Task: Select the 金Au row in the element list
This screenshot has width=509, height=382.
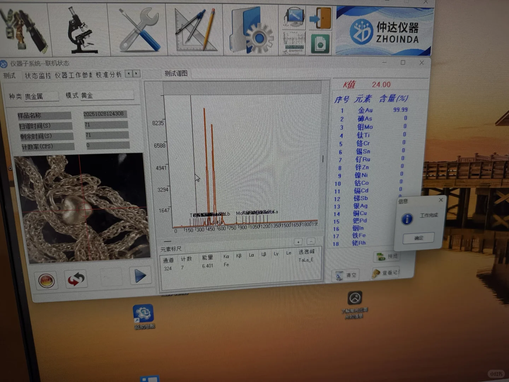Action: click(373, 110)
